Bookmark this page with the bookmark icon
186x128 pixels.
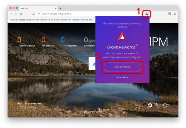tap(34, 14)
